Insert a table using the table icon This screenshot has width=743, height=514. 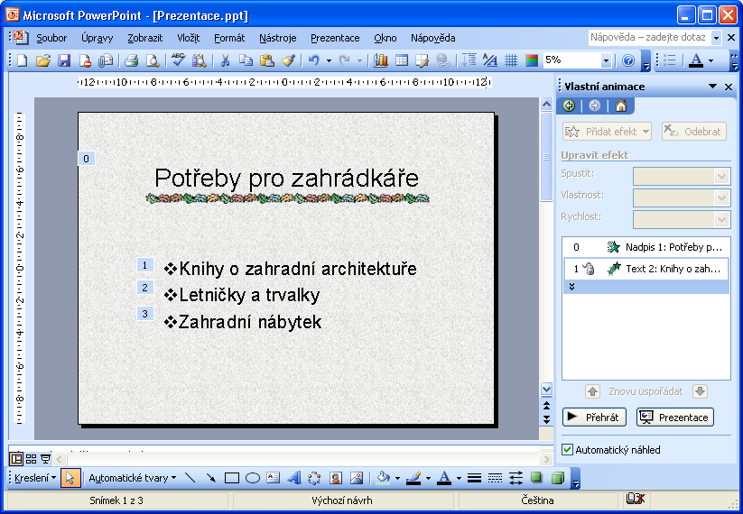pyautogui.click(x=402, y=60)
